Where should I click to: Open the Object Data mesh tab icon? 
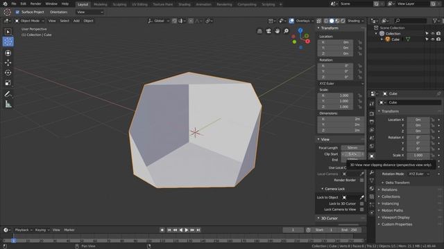pos(372,181)
